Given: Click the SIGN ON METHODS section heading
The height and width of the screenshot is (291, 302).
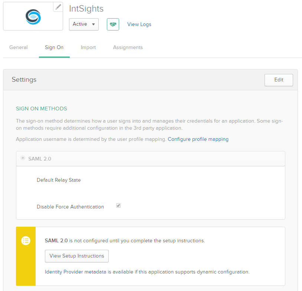Looking at the screenshot, I should coord(42,109).
